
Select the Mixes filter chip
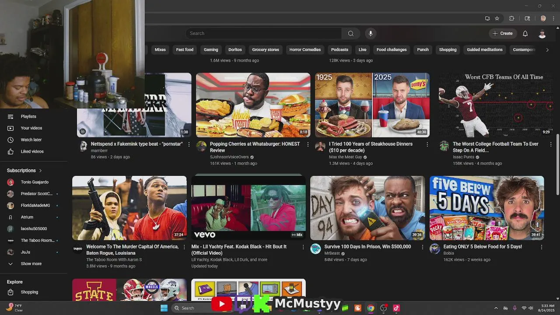coord(160,50)
